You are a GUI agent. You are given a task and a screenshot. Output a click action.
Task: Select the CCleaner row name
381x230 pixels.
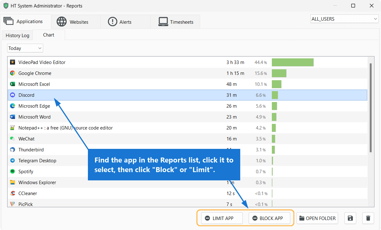(x=28, y=193)
